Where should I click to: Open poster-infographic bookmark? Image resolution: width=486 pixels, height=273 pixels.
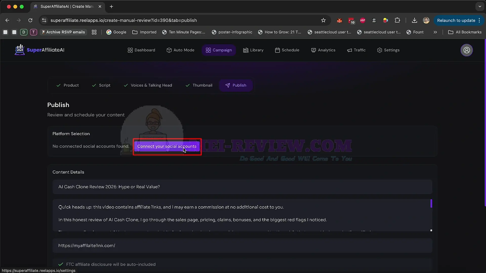[x=232, y=32]
